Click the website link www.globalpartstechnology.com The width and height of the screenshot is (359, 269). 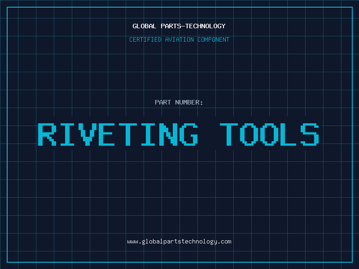coord(179,242)
